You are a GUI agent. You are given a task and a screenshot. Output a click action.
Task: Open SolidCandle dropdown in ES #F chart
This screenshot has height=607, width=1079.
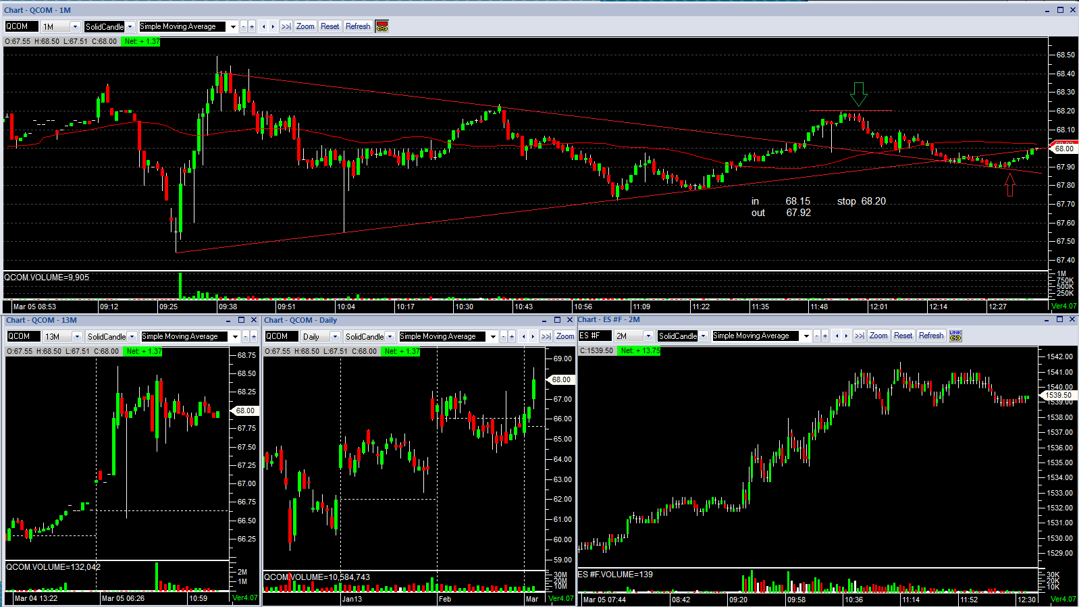704,336
